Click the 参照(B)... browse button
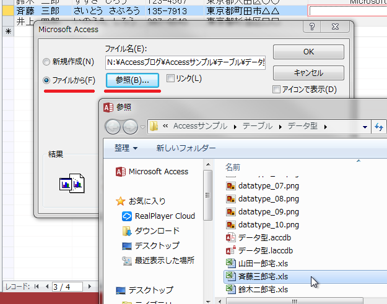Viewport: 387px width, 304px height. click(x=133, y=80)
